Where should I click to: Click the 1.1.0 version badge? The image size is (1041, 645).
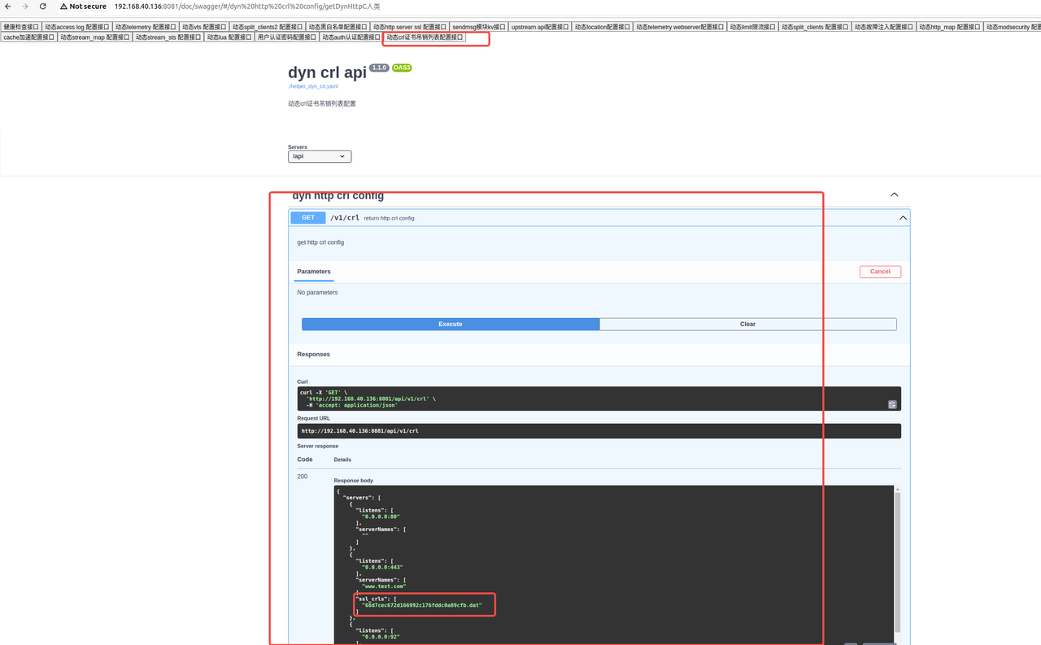[x=379, y=68]
